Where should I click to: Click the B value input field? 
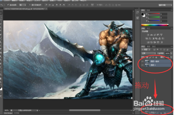tap(164, 21)
